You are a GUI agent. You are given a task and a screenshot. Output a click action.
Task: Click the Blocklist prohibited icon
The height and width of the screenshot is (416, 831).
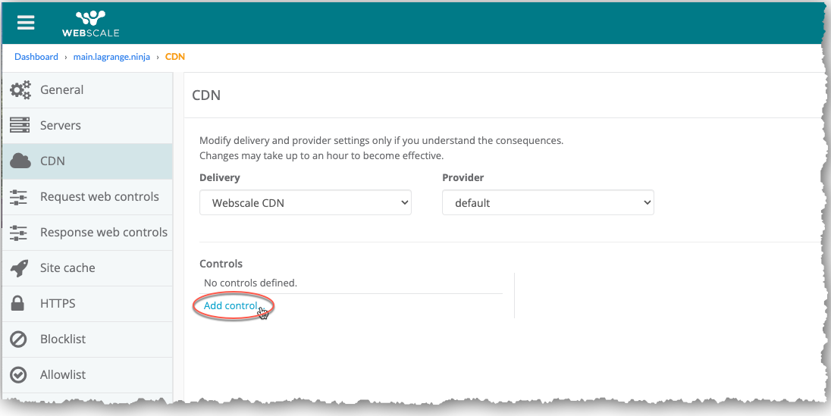pos(19,339)
